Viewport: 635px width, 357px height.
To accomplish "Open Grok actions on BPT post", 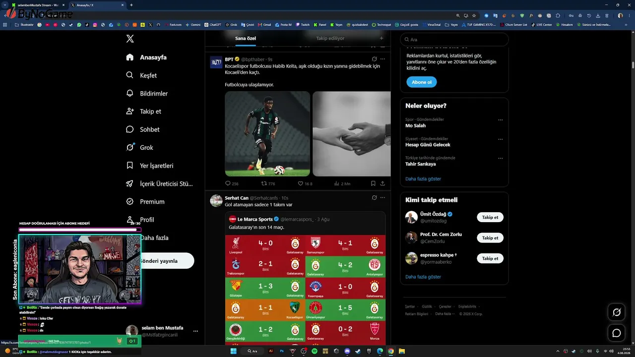I will pyautogui.click(x=374, y=59).
